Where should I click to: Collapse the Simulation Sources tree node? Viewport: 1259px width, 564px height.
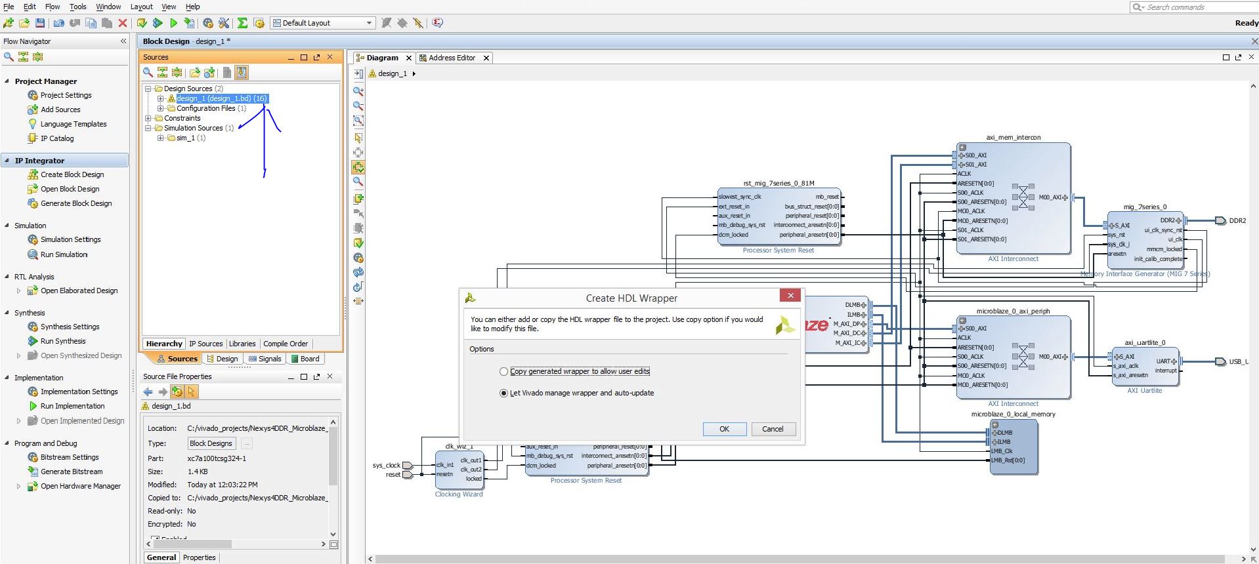148,128
